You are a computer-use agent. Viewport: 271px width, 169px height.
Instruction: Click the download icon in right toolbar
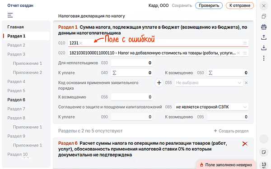[264, 48]
